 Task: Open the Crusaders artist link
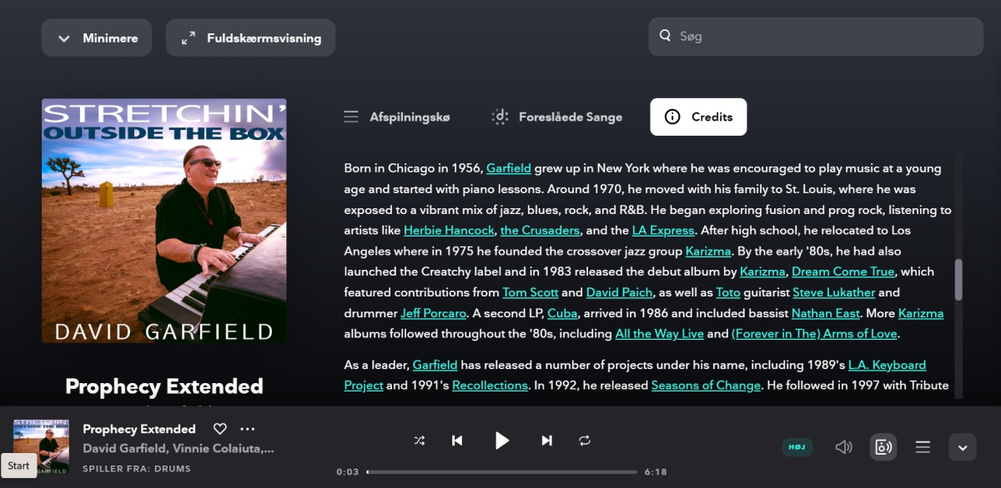(540, 230)
